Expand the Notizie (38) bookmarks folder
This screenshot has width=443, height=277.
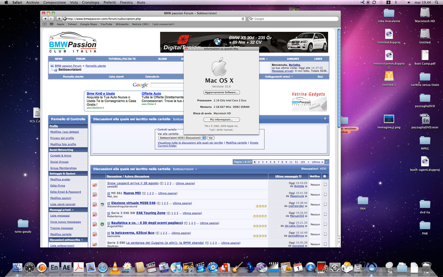coord(141,24)
